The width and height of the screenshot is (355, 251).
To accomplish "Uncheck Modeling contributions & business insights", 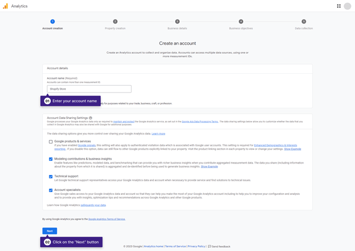I will coord(50,160).
